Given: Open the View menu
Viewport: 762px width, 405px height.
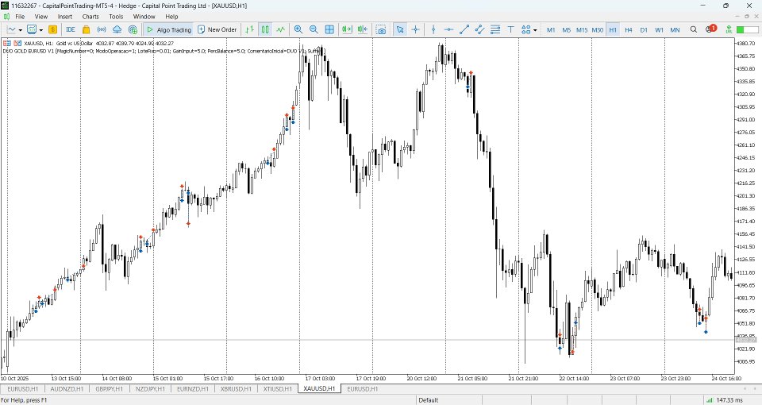Looking at the screenshot, I should point(41,17).
